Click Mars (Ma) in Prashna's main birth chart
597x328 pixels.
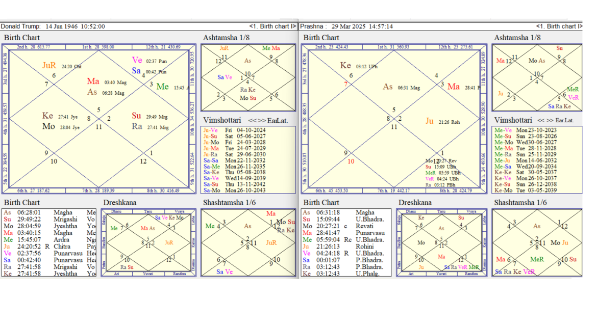tap(453, 87)
